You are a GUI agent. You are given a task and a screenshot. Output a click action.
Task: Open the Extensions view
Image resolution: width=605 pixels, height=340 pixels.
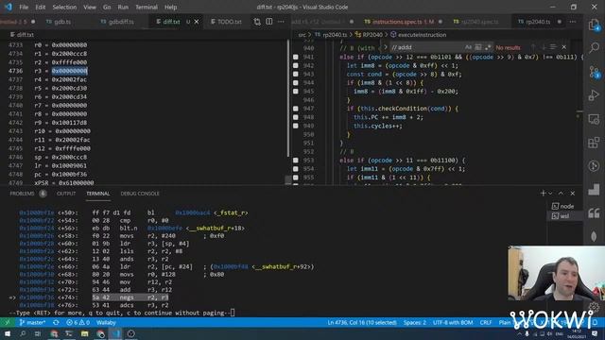tap(595, 143)
